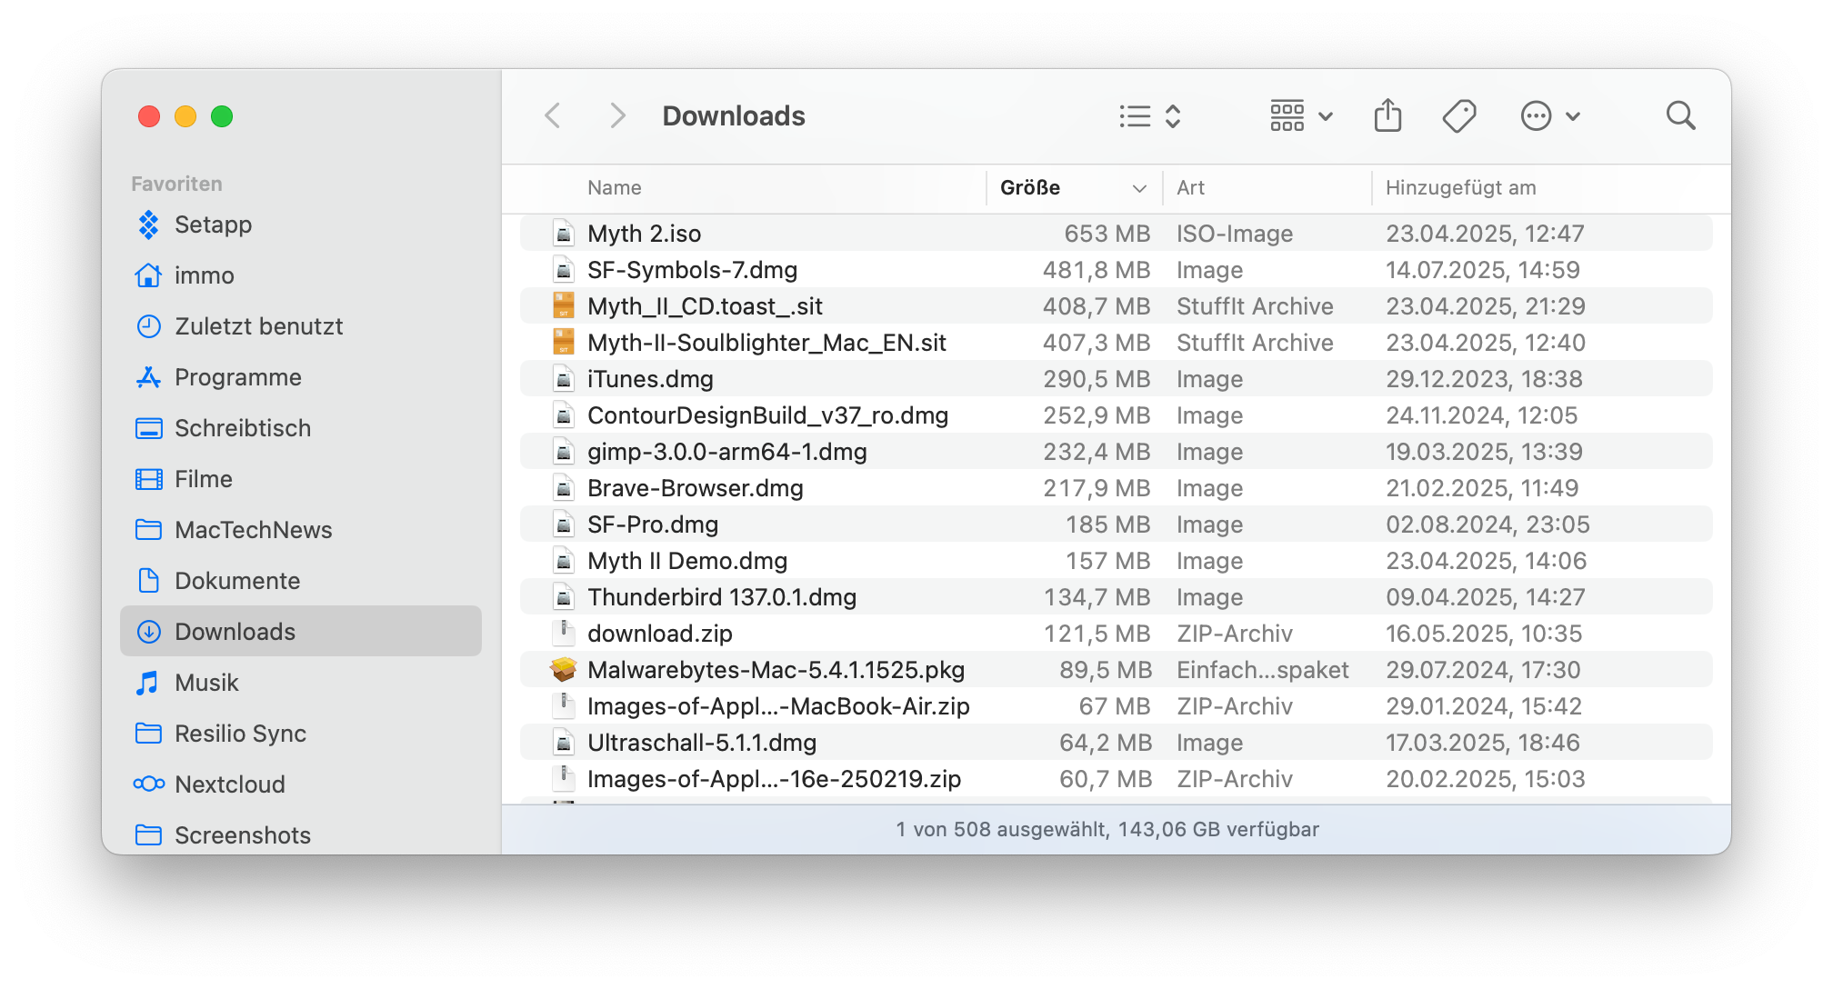Open Dokumente in the sidebar
Viewport: 1833px width, 989px height.
pos(301,581)
